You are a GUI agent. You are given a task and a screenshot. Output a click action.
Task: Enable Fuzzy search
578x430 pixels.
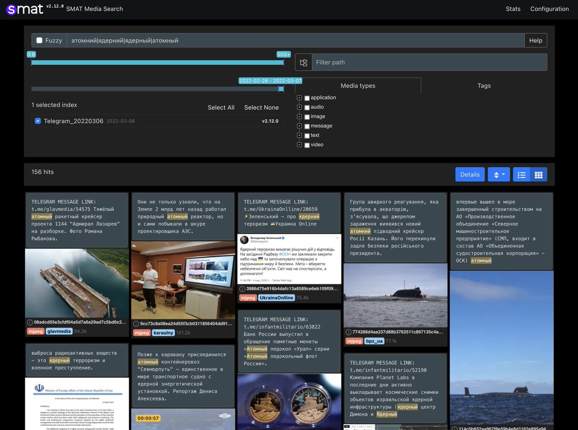click(39, 40)
